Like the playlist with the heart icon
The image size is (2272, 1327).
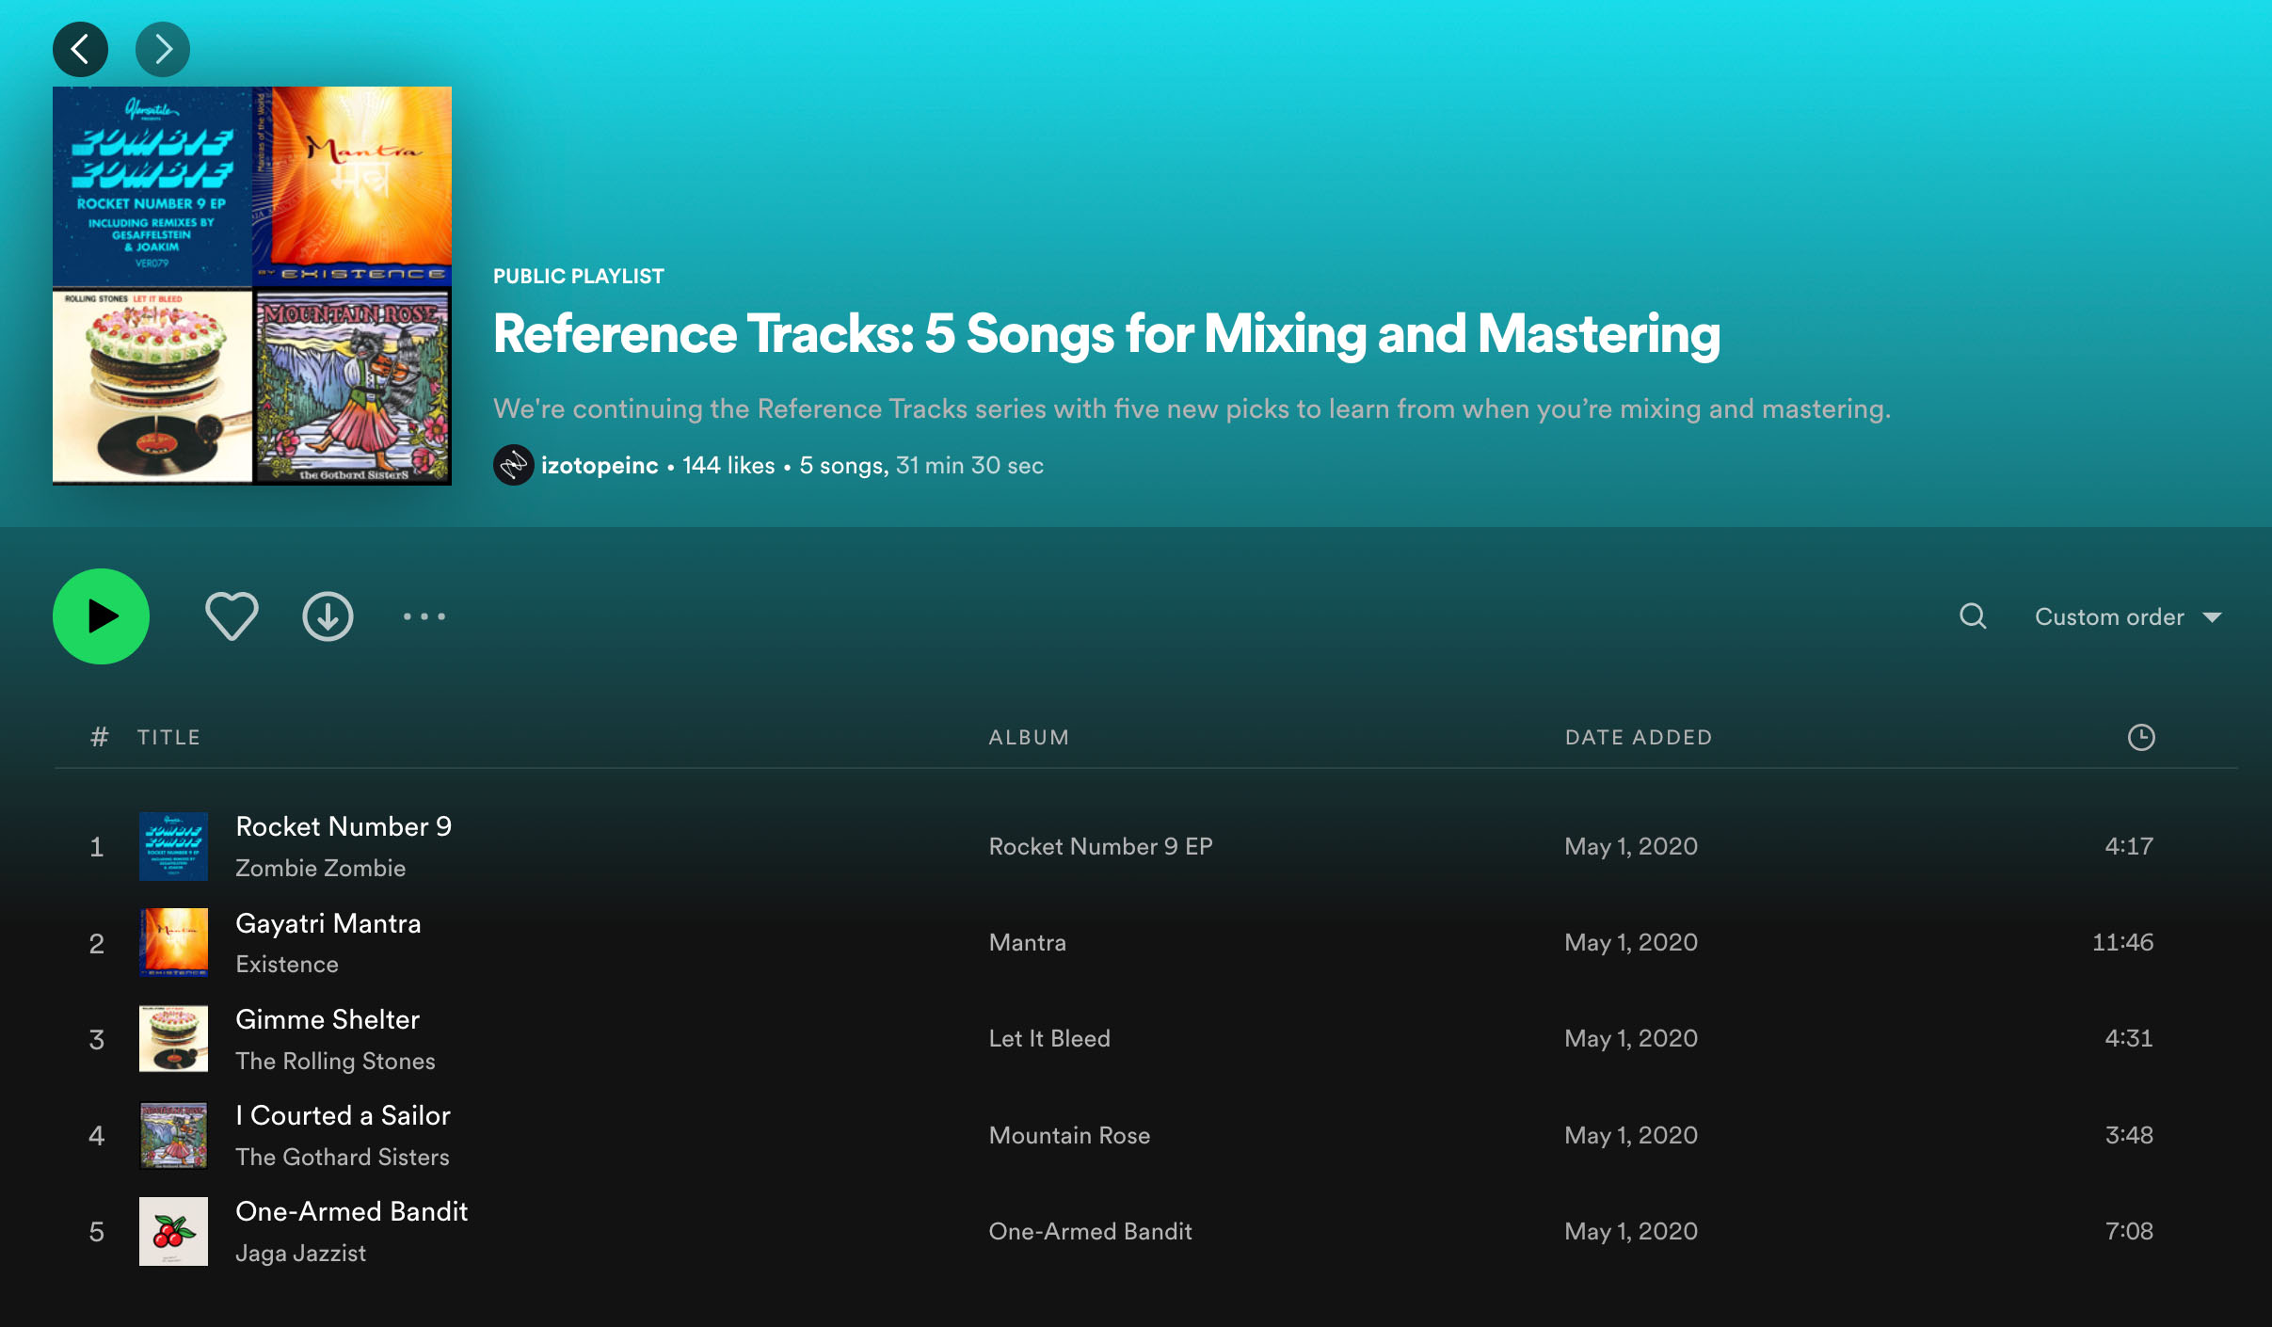[x=232, y=616]
